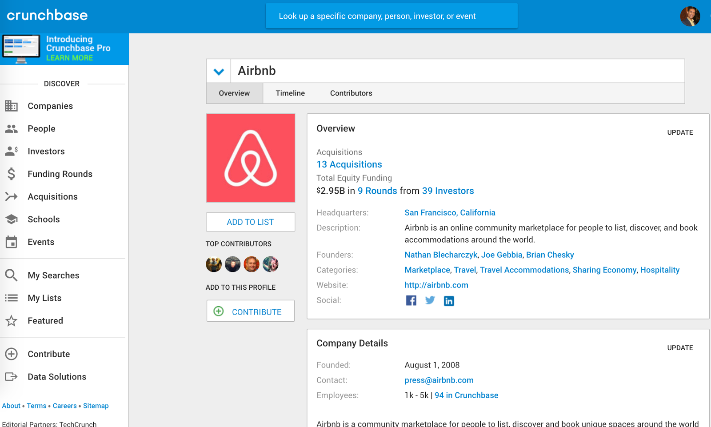
Task: Open the 39 Investors link
Action: [448, 191]
